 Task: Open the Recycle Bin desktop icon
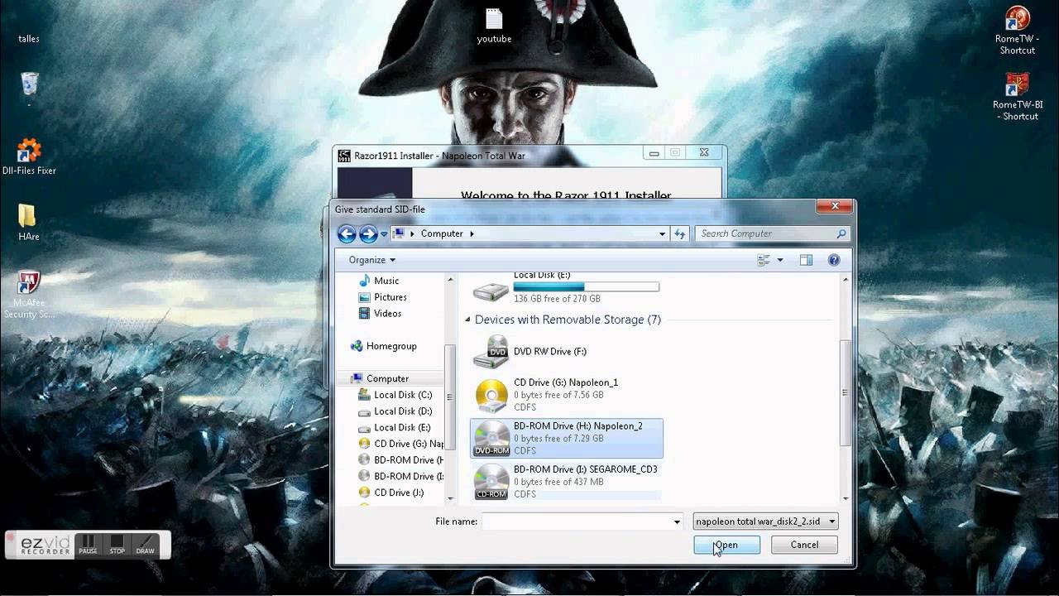29,84
